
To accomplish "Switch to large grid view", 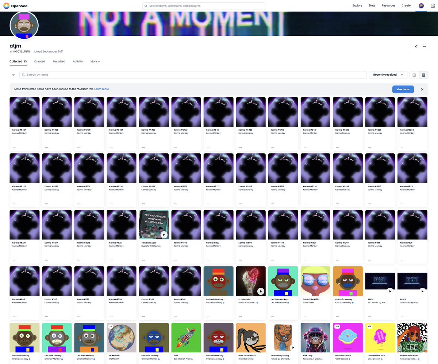I will tap(414, 75).
